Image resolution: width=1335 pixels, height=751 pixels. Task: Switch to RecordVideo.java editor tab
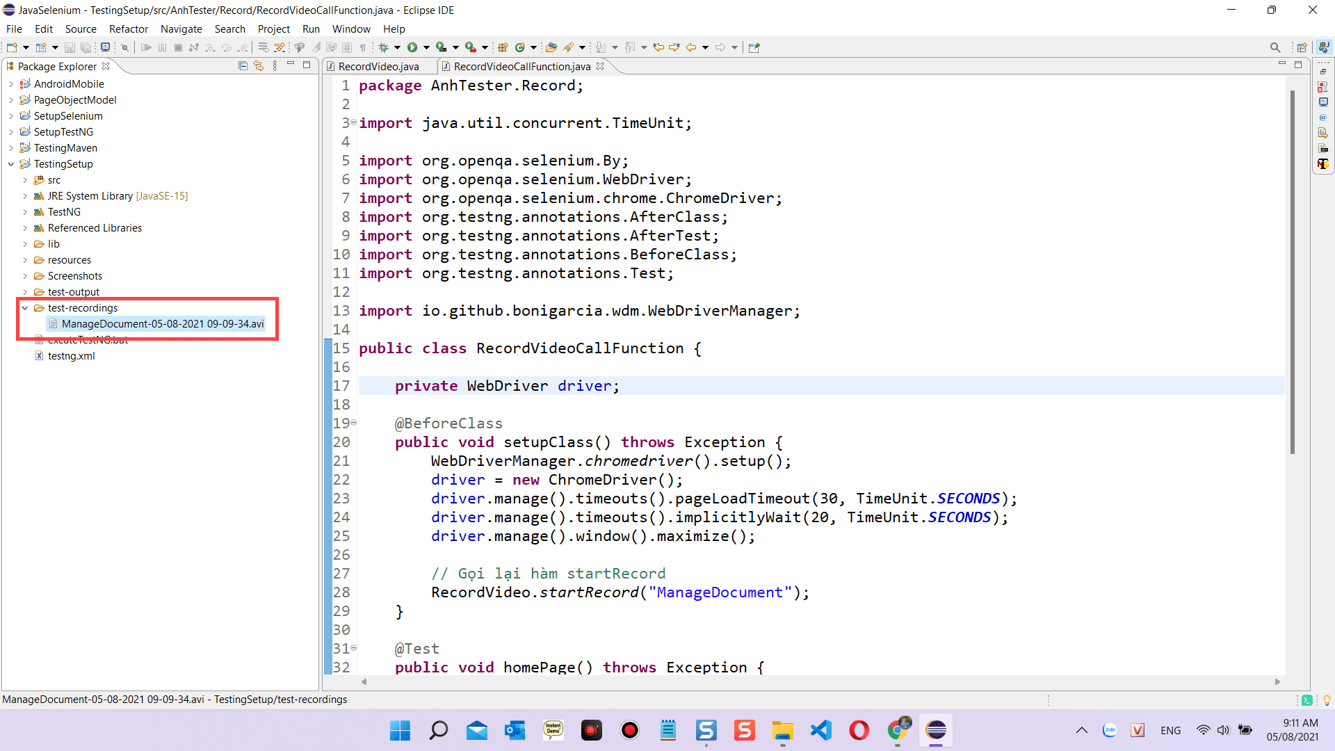coord(379,66)
